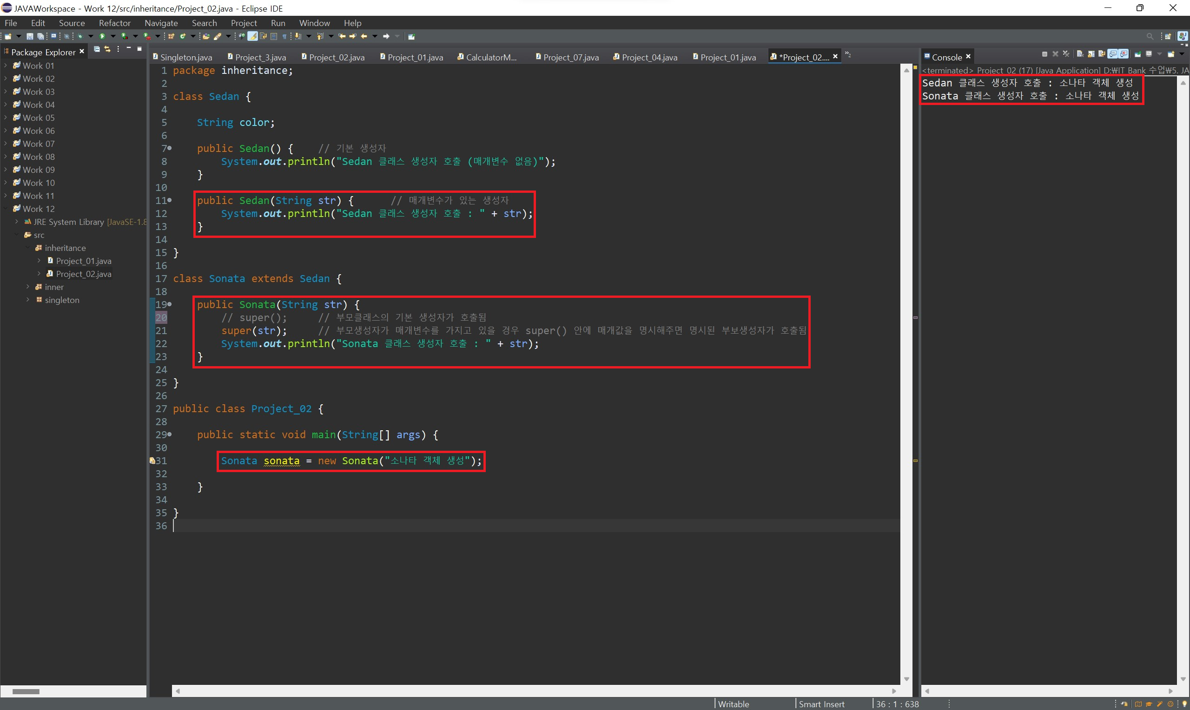
Task: Open the Run button's dropdown arrow
Action: (x=113, y=36)
